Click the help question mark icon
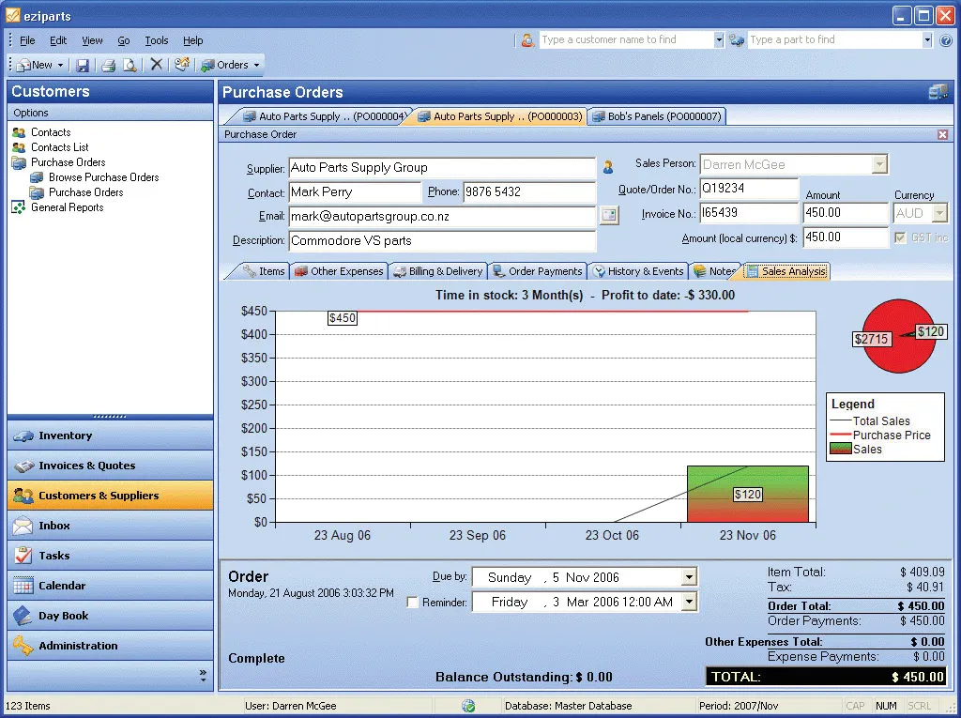961x718 pixels. pyautogui.click(x=946, y=41)
